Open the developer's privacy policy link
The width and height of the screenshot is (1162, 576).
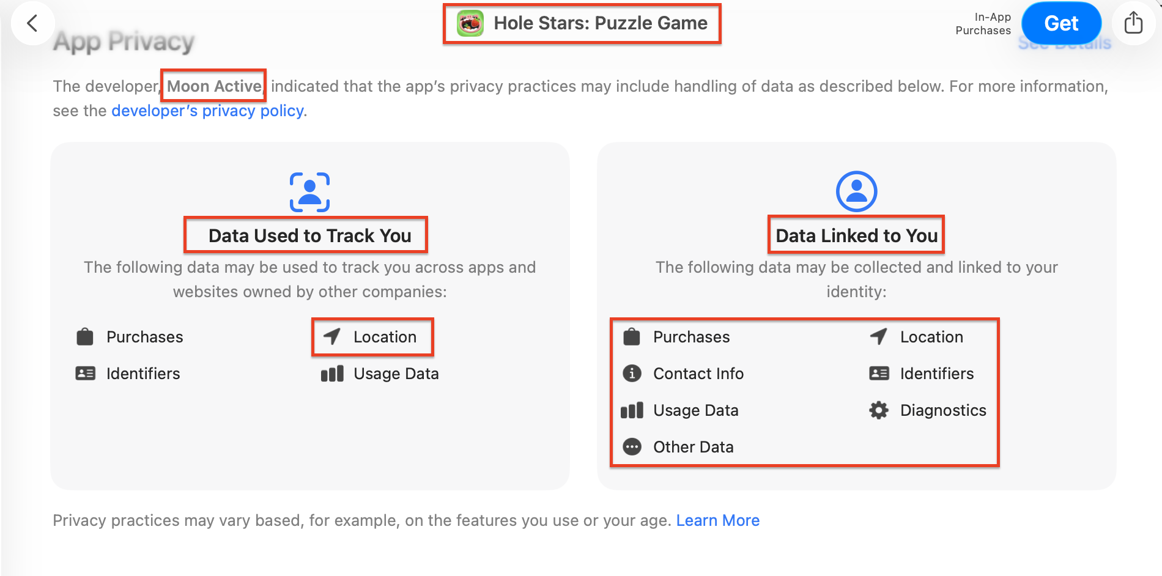tap(207, 111)
